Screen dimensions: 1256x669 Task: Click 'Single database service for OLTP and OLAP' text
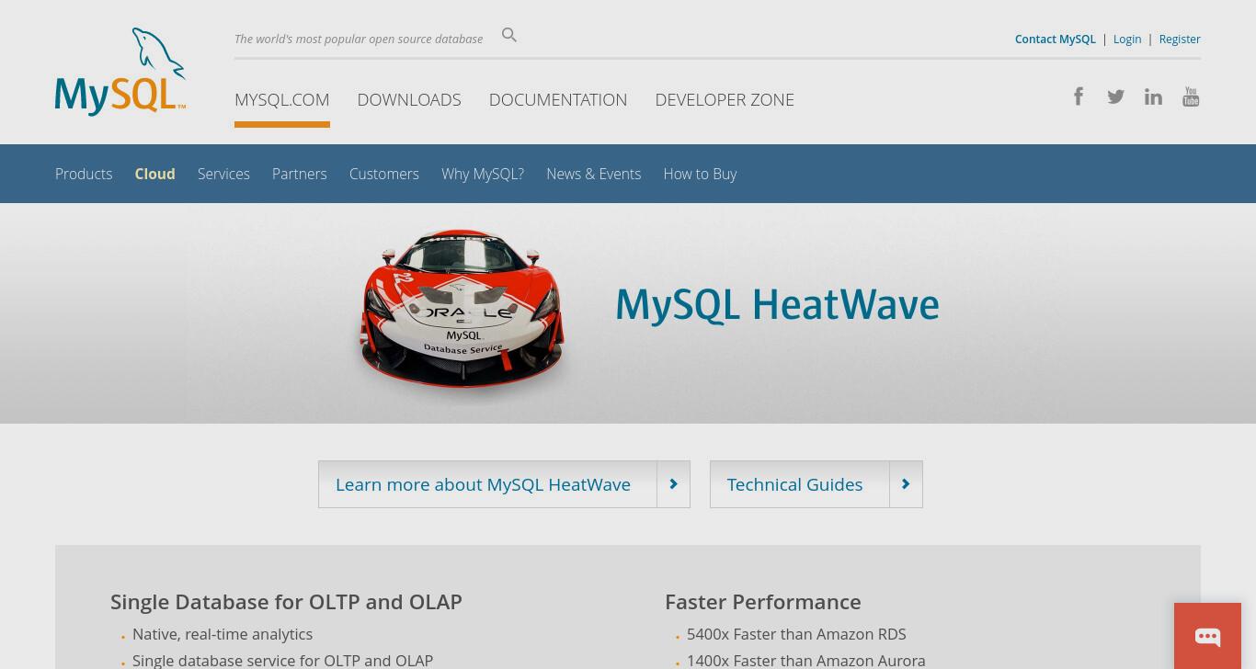[x=282, y=660]
